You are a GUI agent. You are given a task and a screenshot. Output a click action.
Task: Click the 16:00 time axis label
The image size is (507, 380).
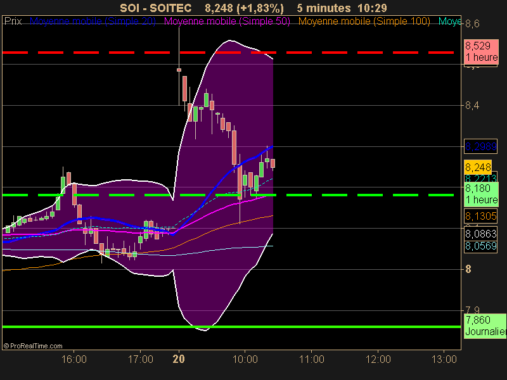[74, 359]
